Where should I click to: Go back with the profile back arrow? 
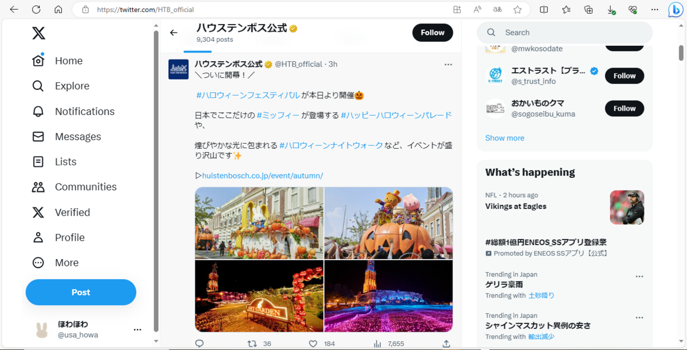point(173,33)
